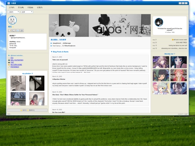Image resolution: width=195 pixels, height=146 pixels.
Task: Visit the PINTEREST link
Action: point(15,67)
